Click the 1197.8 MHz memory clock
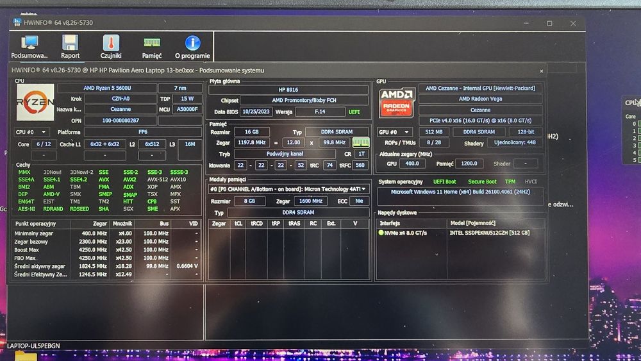Viewport: 641px width, 361px height. [x=252, y=142]
